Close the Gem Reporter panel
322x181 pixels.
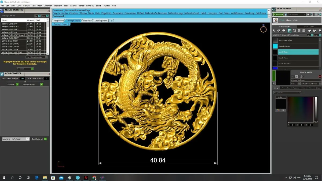tap(48, 74)
